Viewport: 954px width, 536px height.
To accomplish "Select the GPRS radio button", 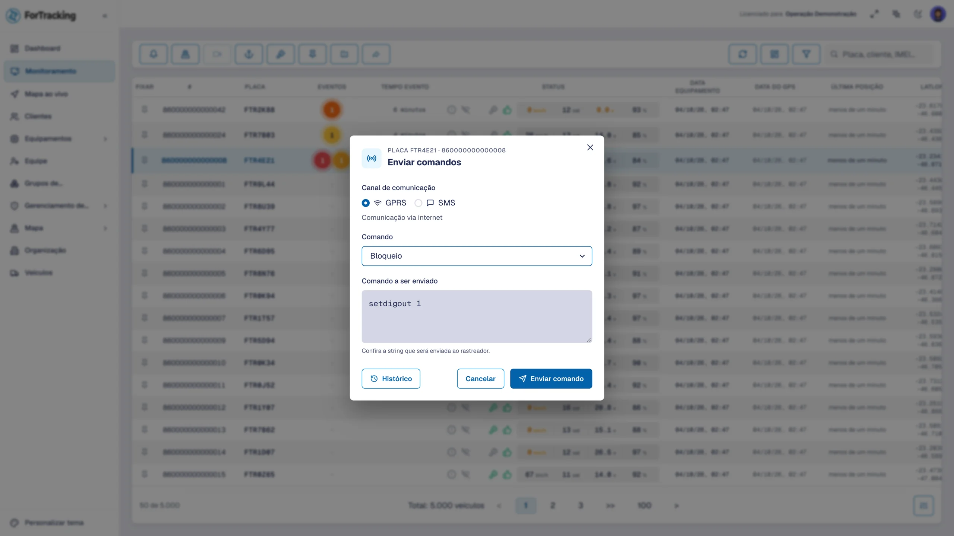I will pos(366,203).
